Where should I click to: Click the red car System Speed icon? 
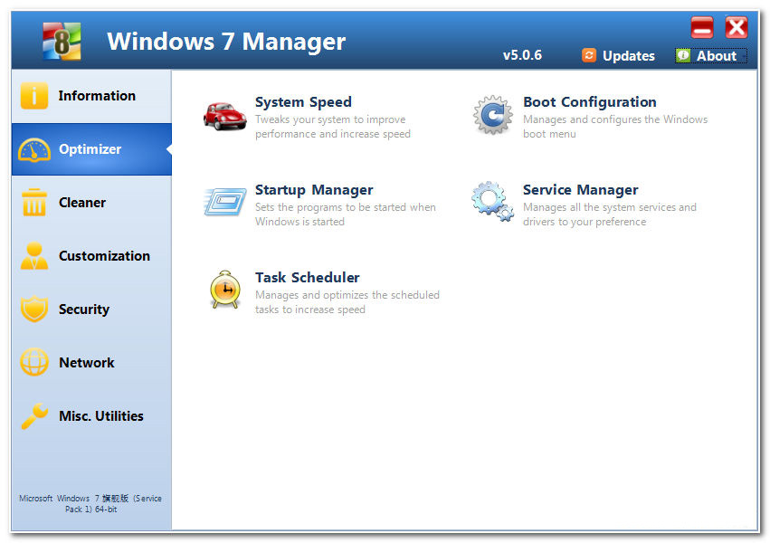(225, 117)
